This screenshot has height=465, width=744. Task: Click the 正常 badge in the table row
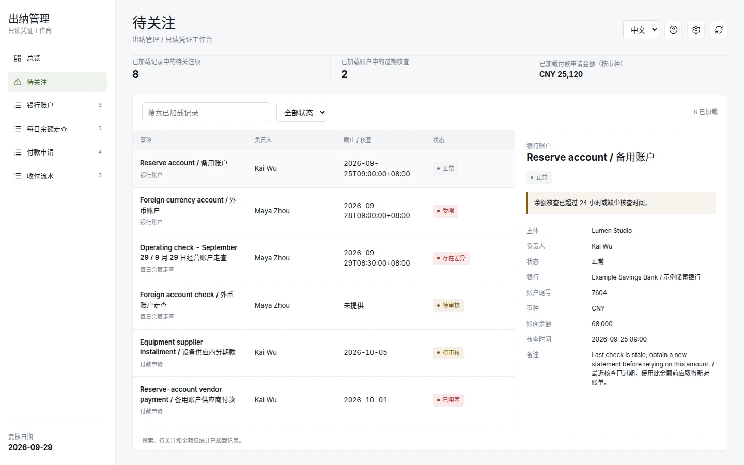tap(445, 168)
